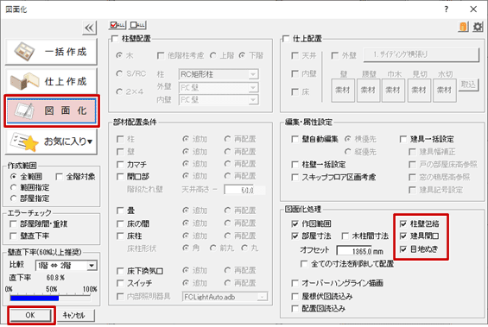488x327 pixels.
Task: Uncheck 目地ぬき checkbox
Action: pos(403,249)
